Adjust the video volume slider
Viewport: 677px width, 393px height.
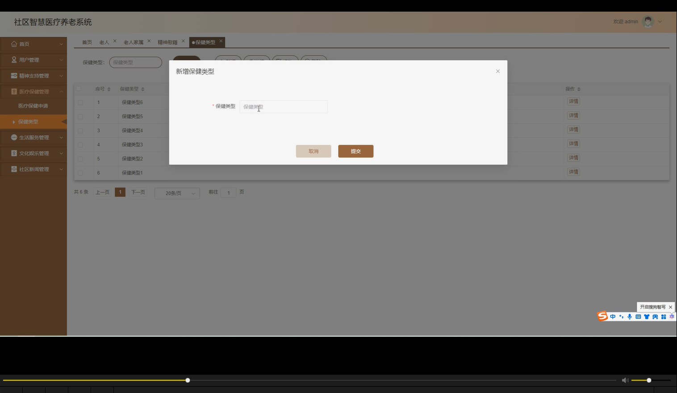[651, 380]
